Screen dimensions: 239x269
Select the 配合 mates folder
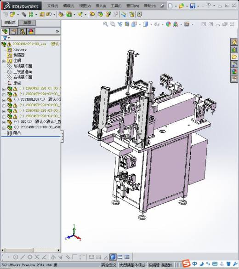coord(17,133)
